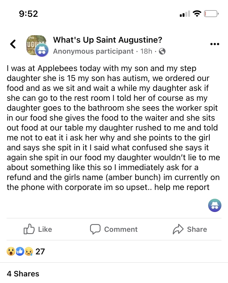The image size is (228, 283).
Task: Open the What's Up Saint Augustine? group
Action: click(x=107, y=40)
